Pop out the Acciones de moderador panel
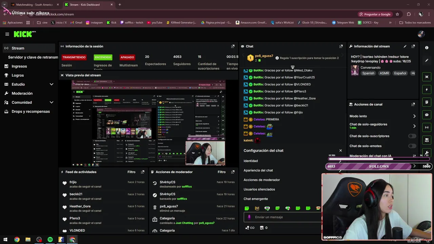 [233, 172]
